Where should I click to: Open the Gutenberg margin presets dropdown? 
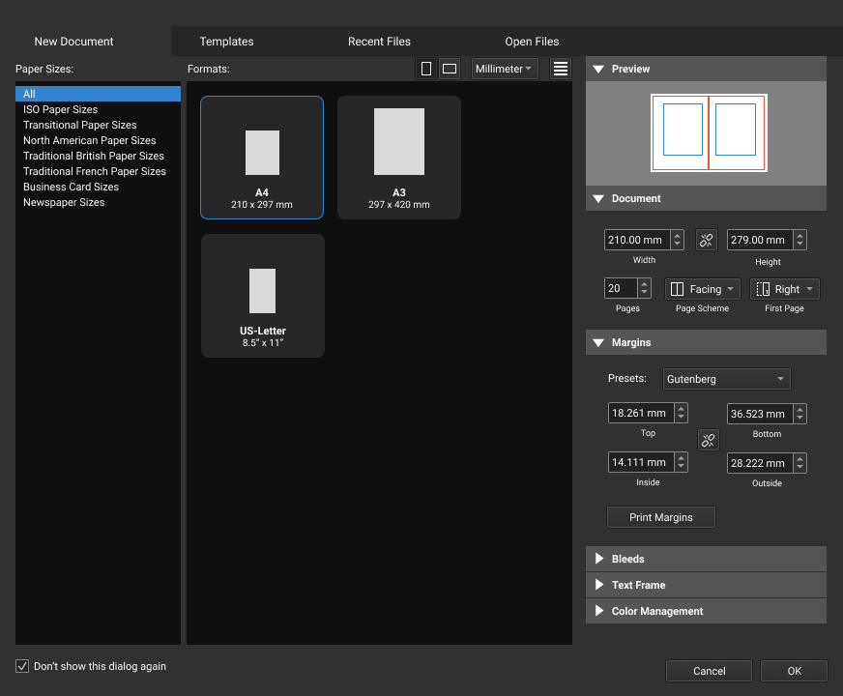click(x=726, y=379)
